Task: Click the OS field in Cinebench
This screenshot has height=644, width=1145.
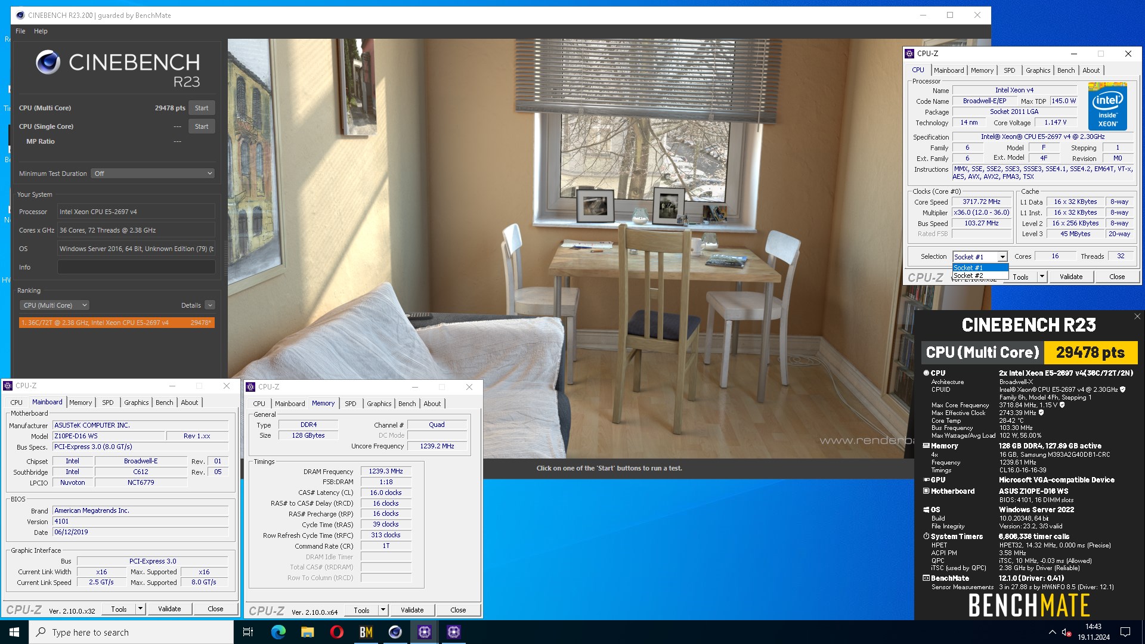Action: [x=136, y=249]
